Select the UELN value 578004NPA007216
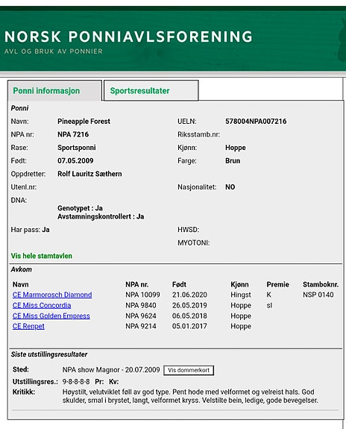Image resolution: width=346 pixels, height=429 pixels. 256,121
